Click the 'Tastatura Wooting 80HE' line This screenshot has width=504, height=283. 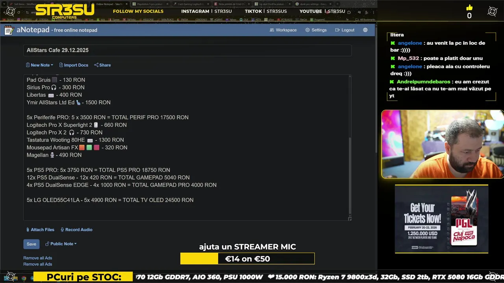coord(75,140)
